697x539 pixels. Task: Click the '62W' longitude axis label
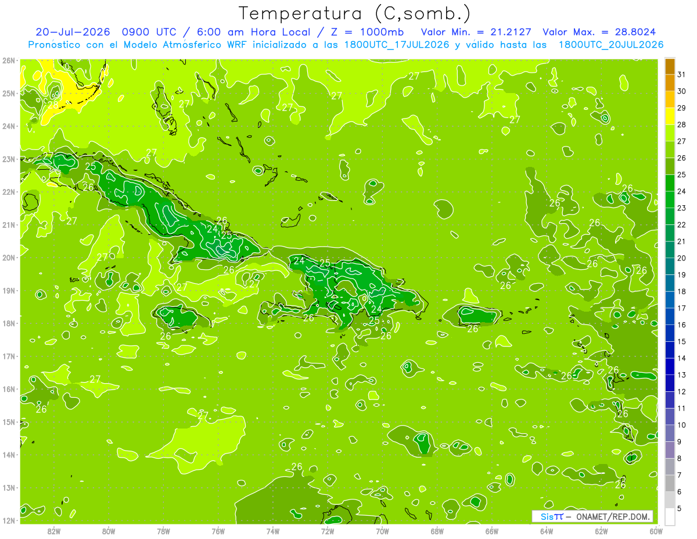pyautogui.click(x=601, y=530)
